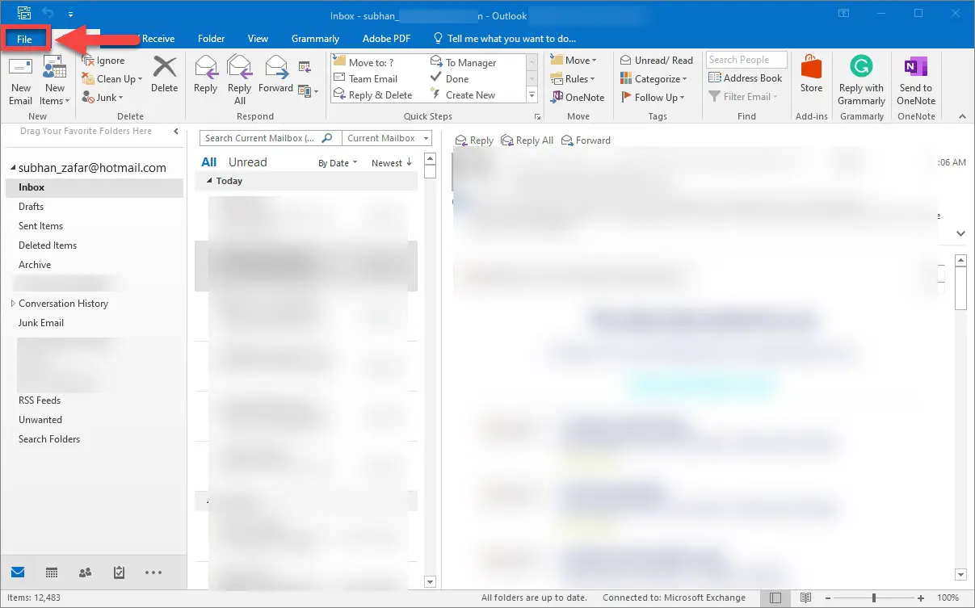
Task: Open the Junk dropdown menu
Action: pyautogui.click(x=103, y=98)
